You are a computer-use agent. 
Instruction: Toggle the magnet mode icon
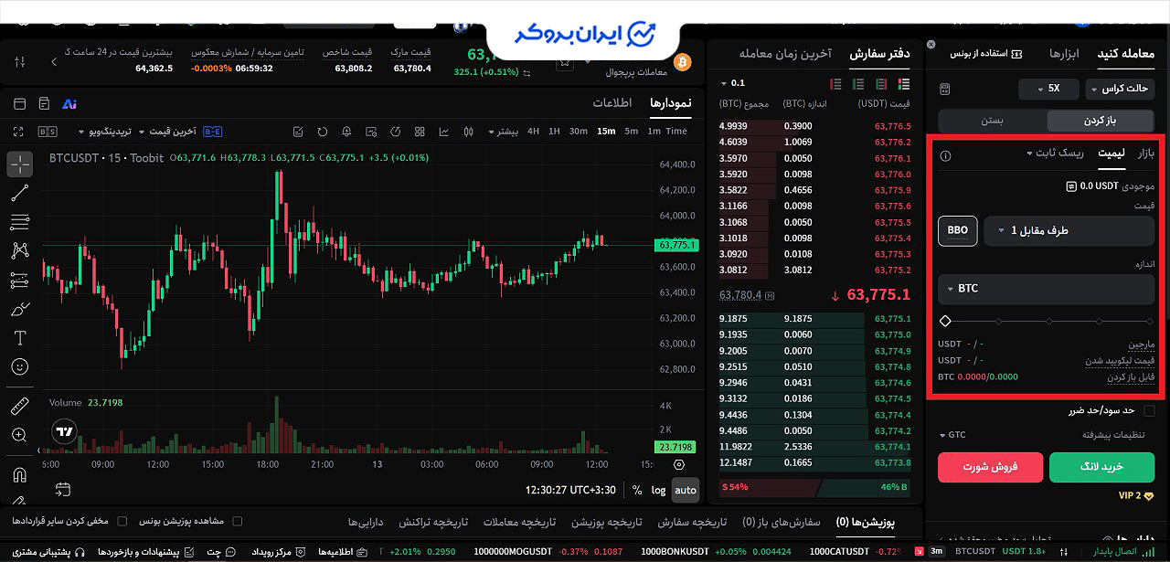click(x=20, y=474)
